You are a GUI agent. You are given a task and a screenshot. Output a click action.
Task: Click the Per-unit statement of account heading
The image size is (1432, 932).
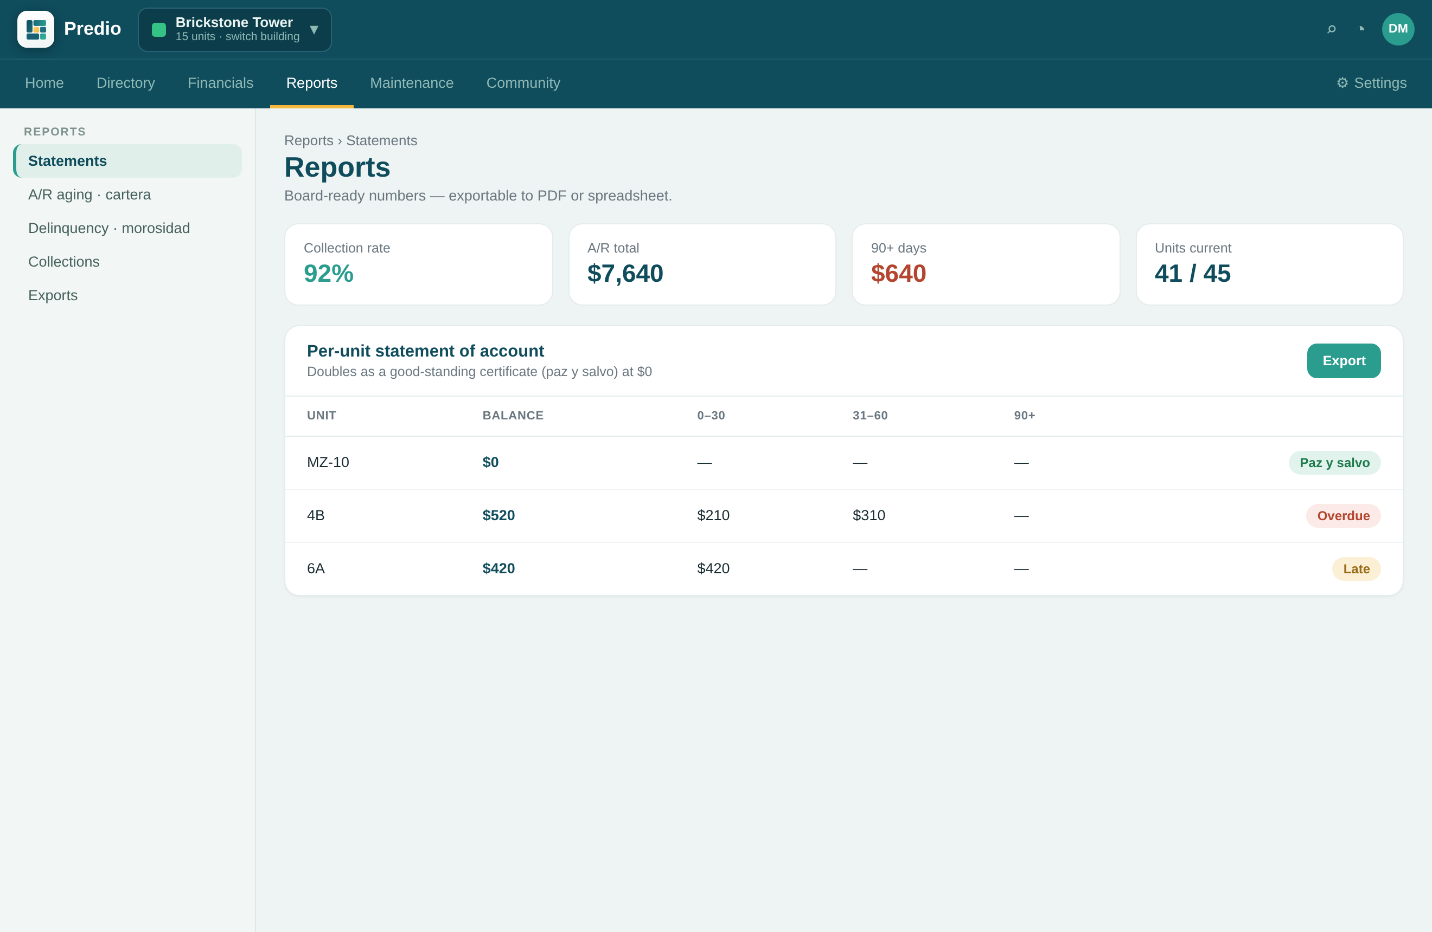(425, 351)
